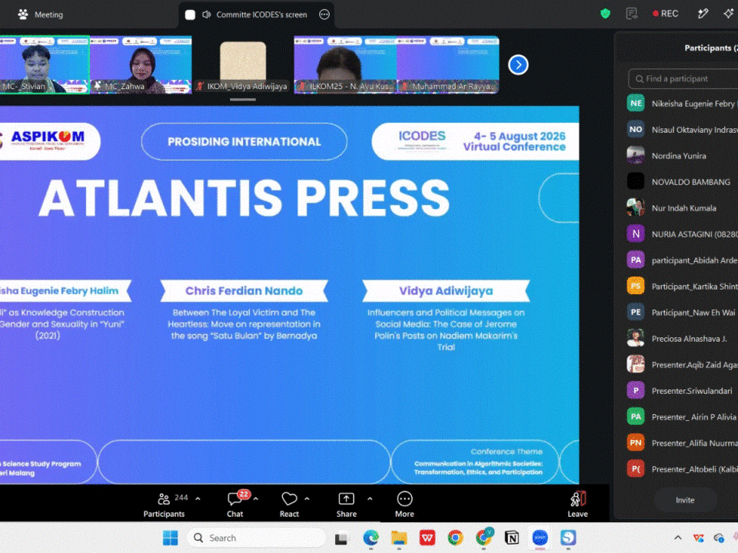Select Participant_Kartika Shint row
Viewport: 738px width, 553px height.
pos(681,286)
